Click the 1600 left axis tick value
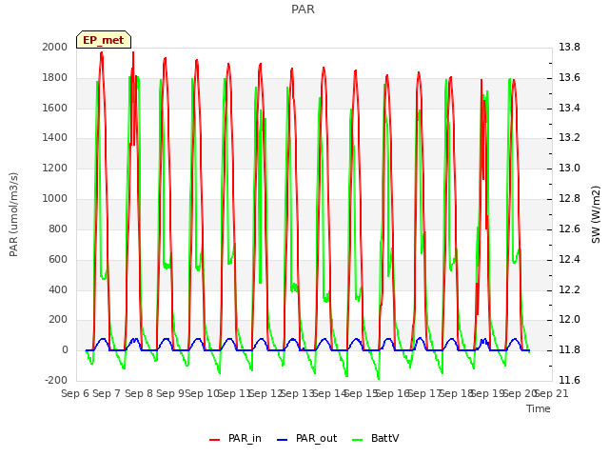 (55, 108)
